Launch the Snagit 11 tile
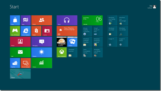 point(112,42)
